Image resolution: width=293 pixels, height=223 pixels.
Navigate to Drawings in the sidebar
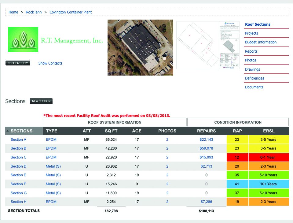(252, 69)
